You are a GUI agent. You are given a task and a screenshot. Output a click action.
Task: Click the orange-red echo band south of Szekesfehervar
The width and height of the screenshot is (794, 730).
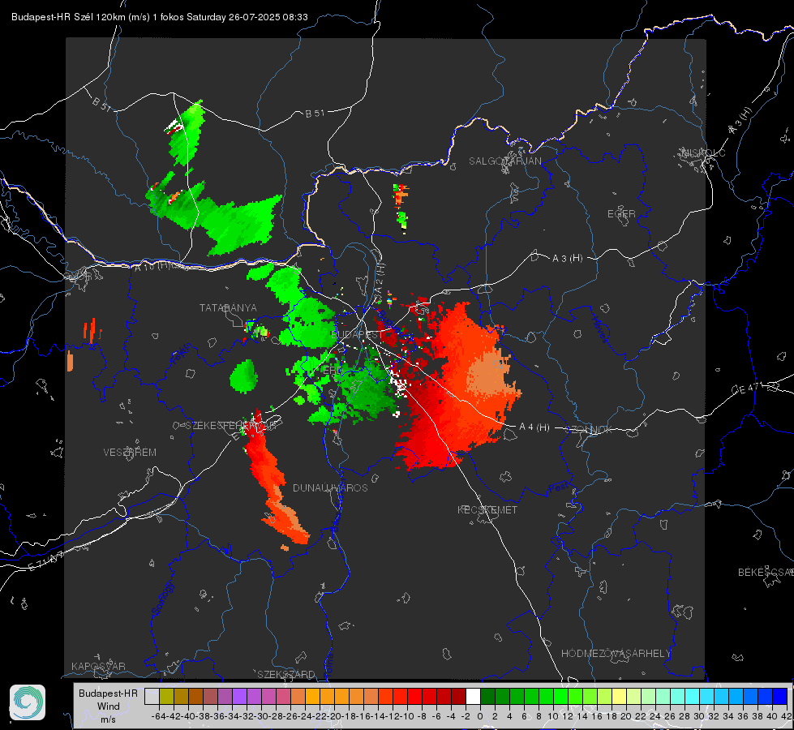273,481
